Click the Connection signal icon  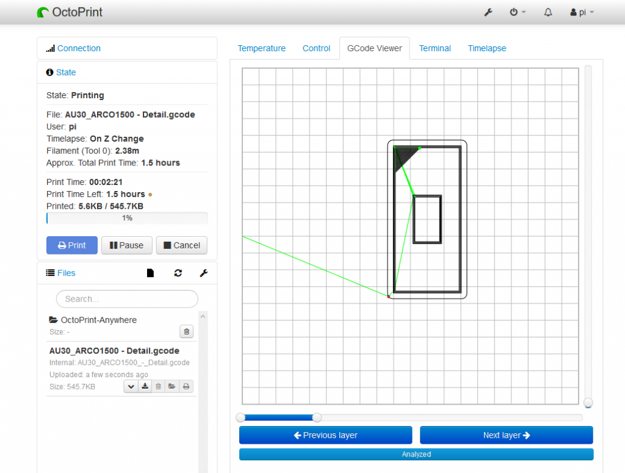pos(50,49)
